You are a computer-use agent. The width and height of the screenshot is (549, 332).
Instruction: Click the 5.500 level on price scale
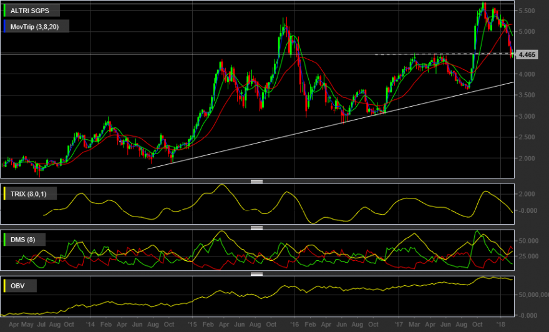[527, 11]
